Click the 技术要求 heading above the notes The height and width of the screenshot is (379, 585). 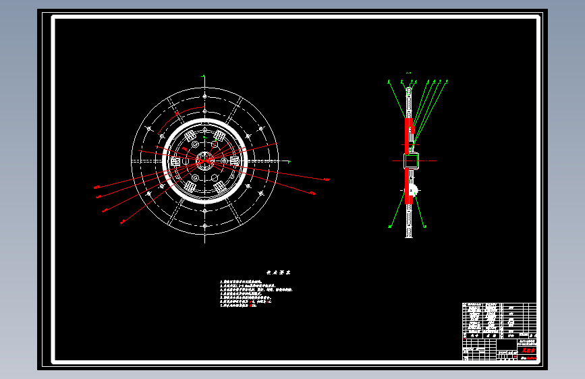[278, 272]
